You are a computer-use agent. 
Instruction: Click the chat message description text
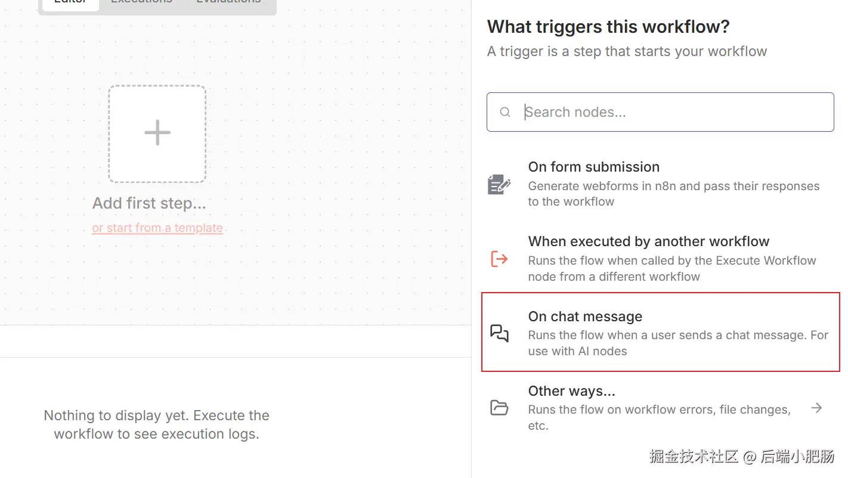[x=677, y=343]
